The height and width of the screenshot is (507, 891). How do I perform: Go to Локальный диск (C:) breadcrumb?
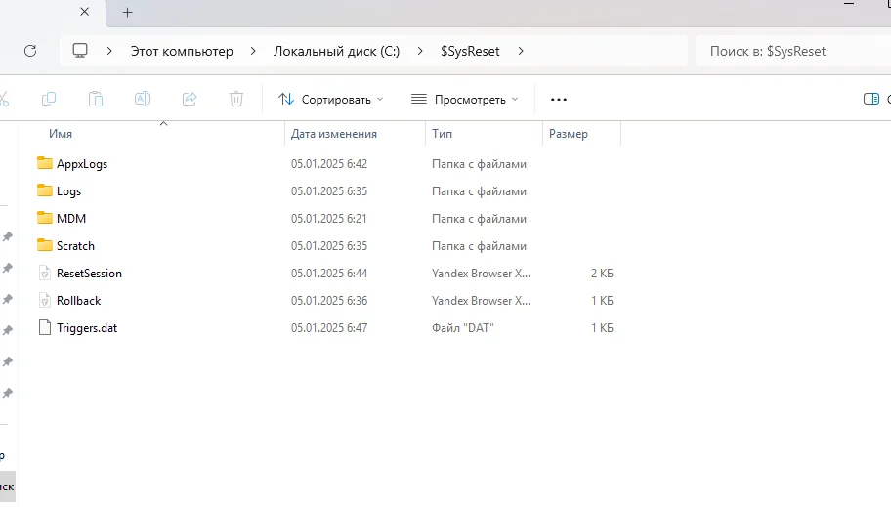coord(336,51)
